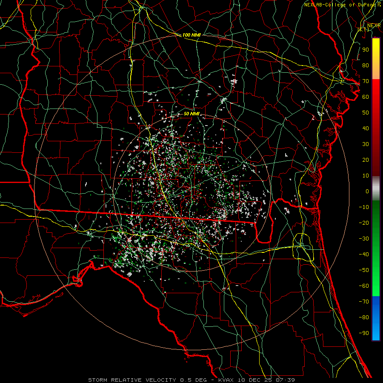383x383 pixels.
Task: Click the -60 value on velocity scale
Action: [x=364, y=286]
